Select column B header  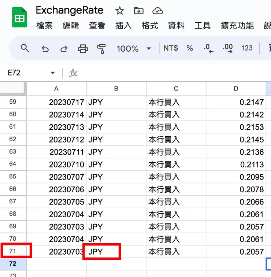(116, 89)
